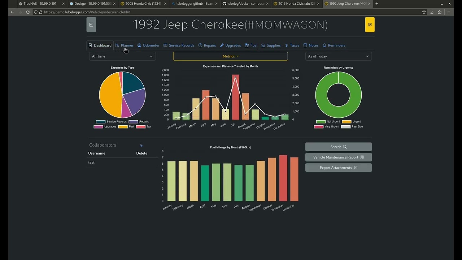
Task: Switch to the lubelogger github search tab
Action: (x=195, y=4)
